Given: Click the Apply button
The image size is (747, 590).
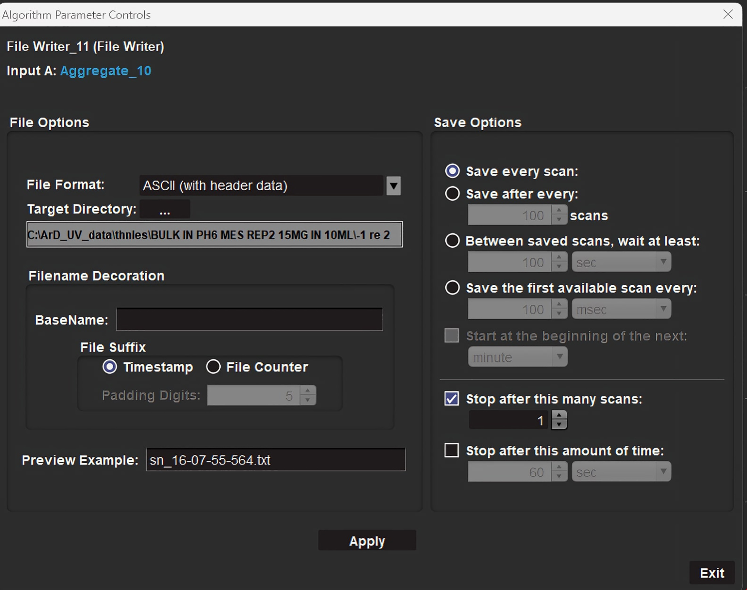Looking at the screenshot, I should coord(367,540).
